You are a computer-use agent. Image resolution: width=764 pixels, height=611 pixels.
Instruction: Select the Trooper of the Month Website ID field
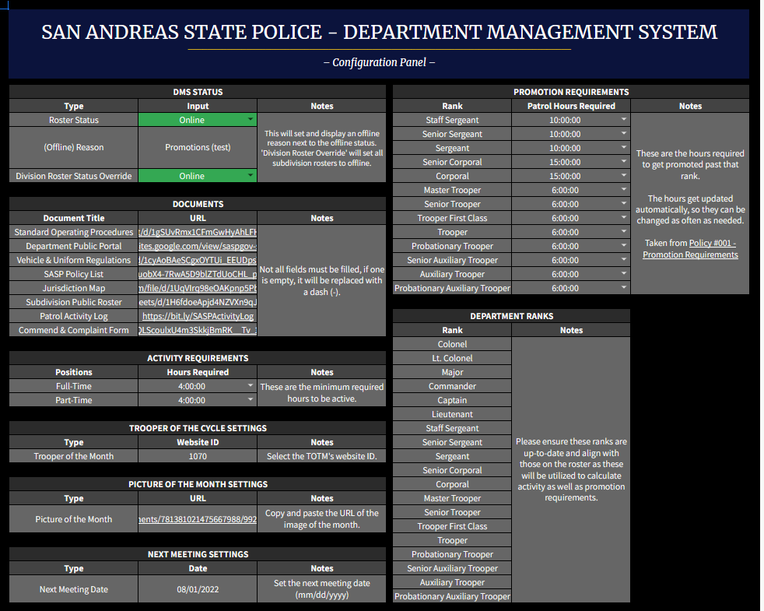198,456
